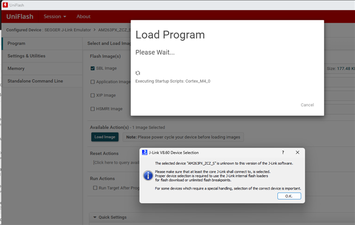This screenshot has height=225, width=355.
Task: Click the J-Link V8.60 Device Selection title
Action: point(174,153)
